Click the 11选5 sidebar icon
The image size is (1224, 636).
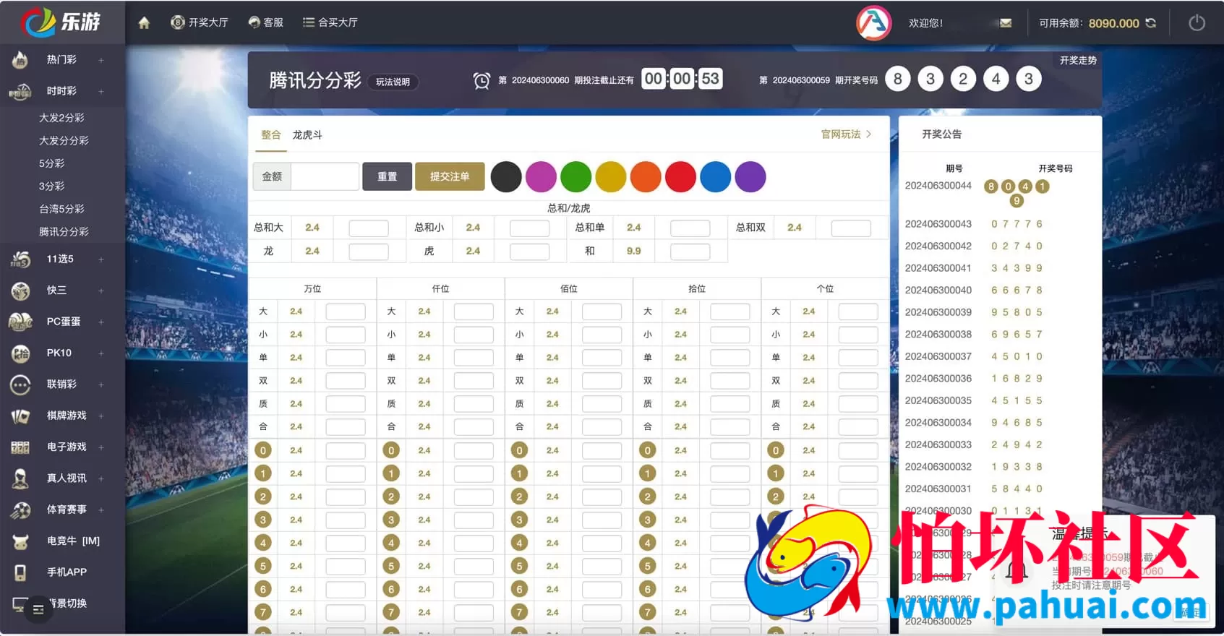[x=20, y=259]
